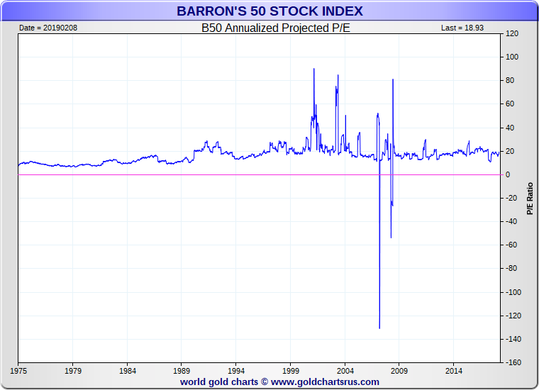Click the 100 y-axis tick label
The height and width of the screenshot is (390, 539).
click(x=512, y=57)
